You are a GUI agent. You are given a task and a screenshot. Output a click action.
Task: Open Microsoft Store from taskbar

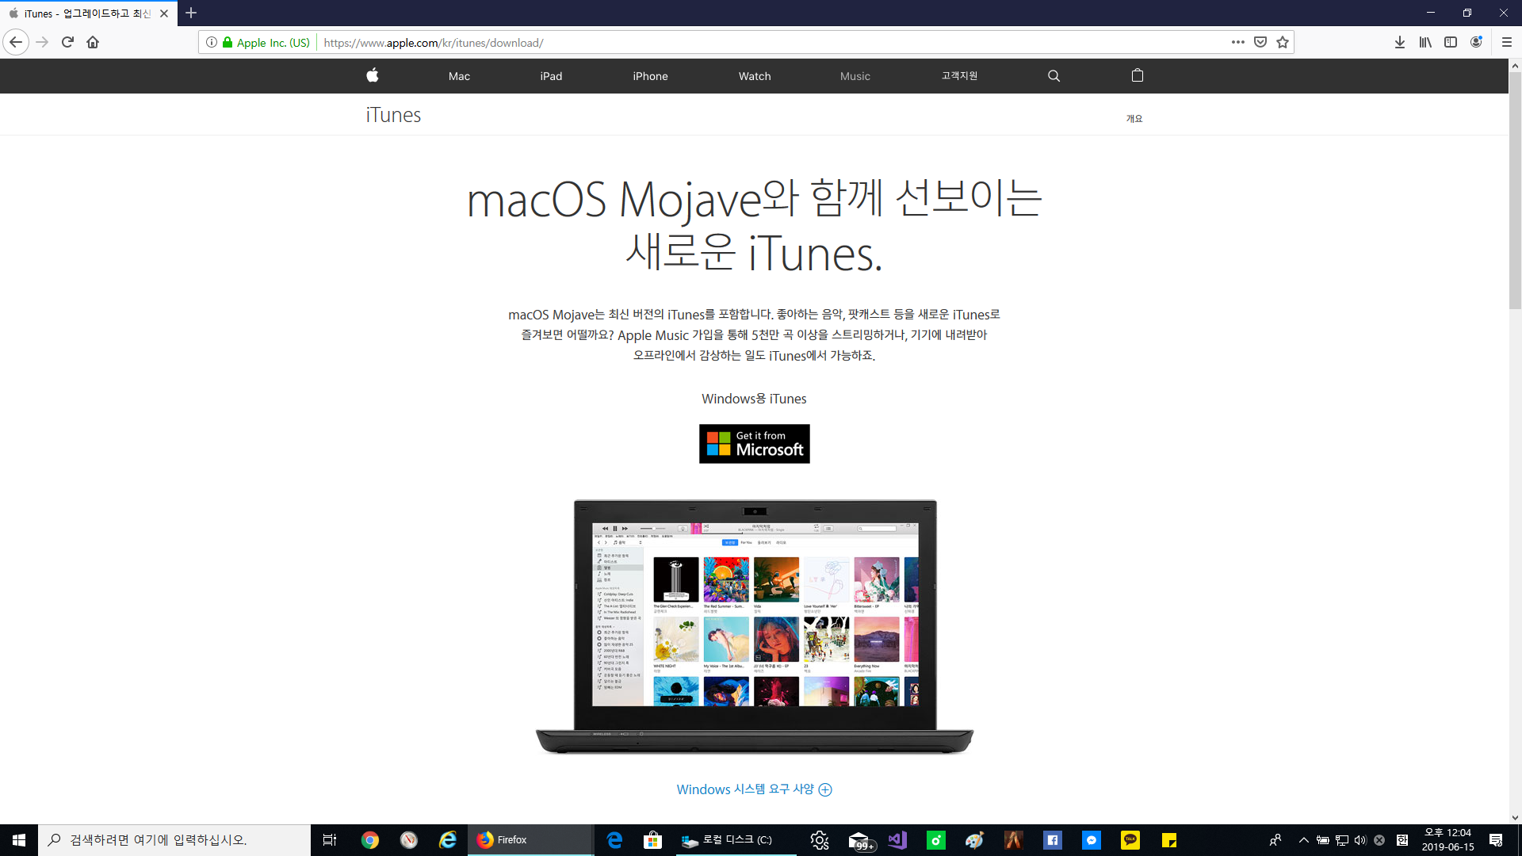(652, 840)
